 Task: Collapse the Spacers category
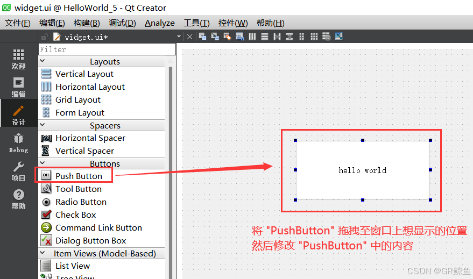pyautogui.click(x=43, y=125)
